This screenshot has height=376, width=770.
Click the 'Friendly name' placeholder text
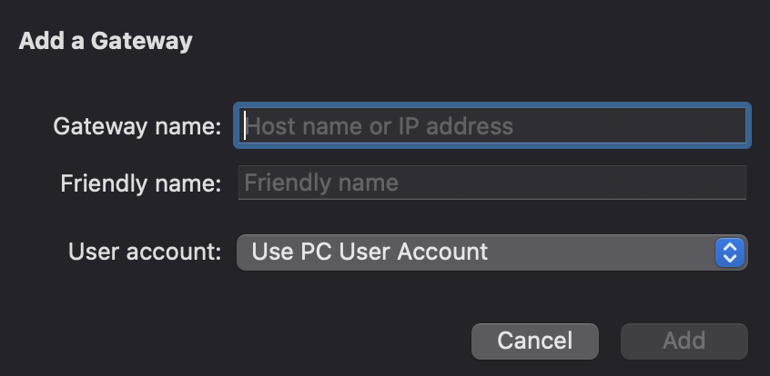(x=321, y=183)
